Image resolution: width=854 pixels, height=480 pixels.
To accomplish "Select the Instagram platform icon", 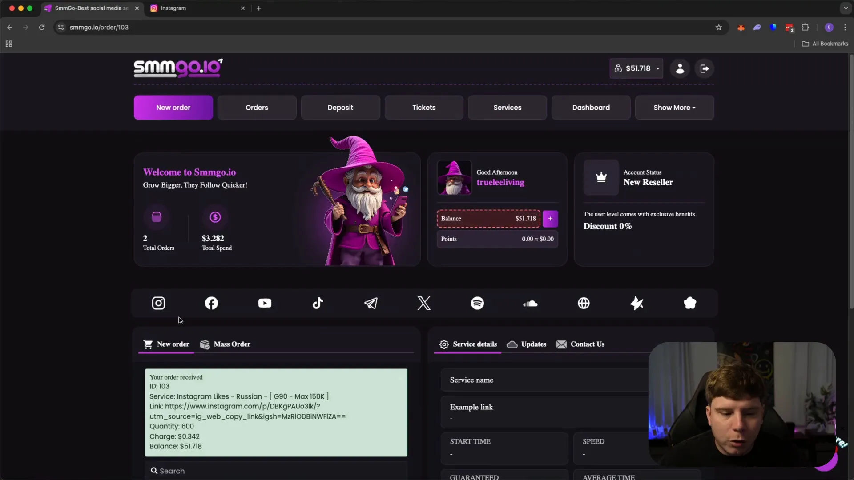I will coord(158,303).
